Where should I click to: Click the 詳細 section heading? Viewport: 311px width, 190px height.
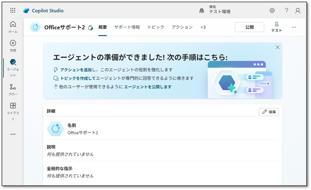tap(51, 111)
